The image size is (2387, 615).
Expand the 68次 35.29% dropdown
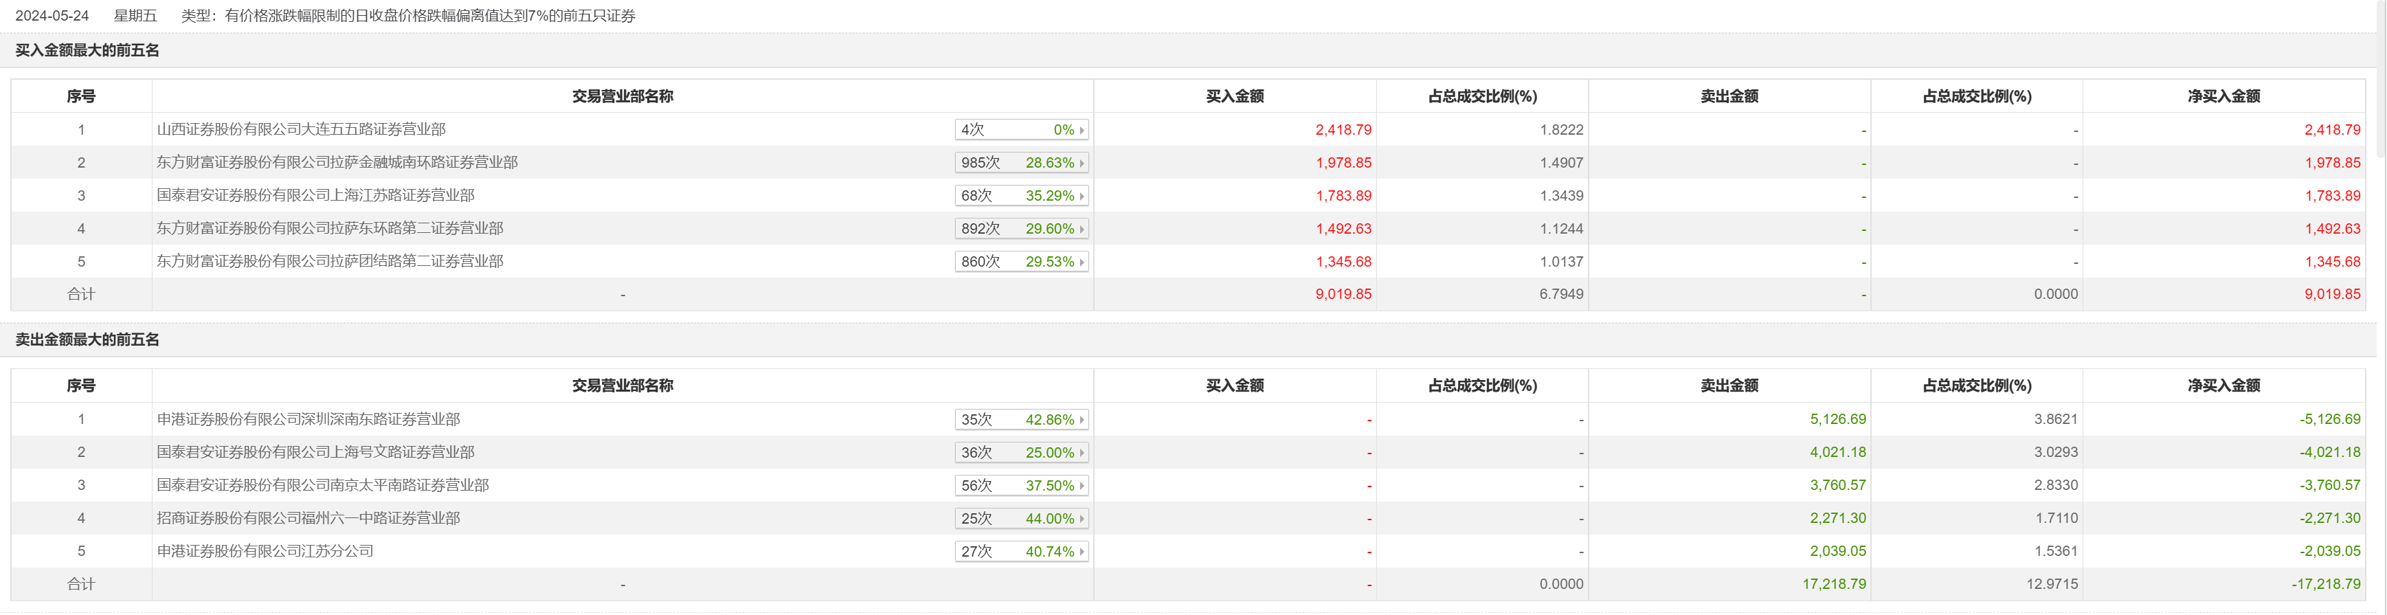[x=1021, y=195]
